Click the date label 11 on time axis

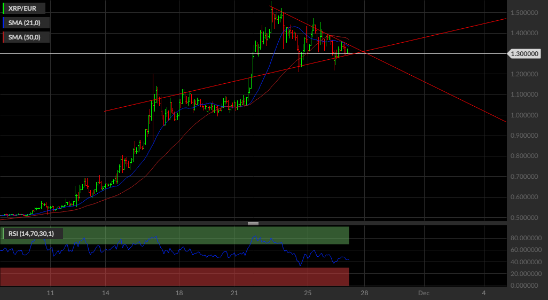[x=50, y=293]
